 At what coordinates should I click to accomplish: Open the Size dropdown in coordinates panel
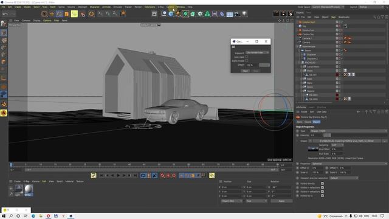coord(256,201)
